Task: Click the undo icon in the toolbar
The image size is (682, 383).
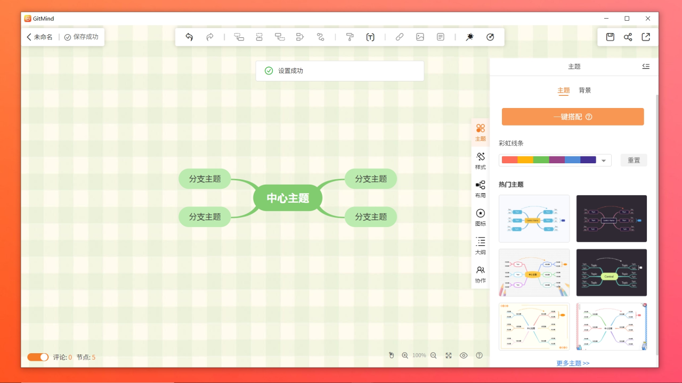Action: [189, 37]
